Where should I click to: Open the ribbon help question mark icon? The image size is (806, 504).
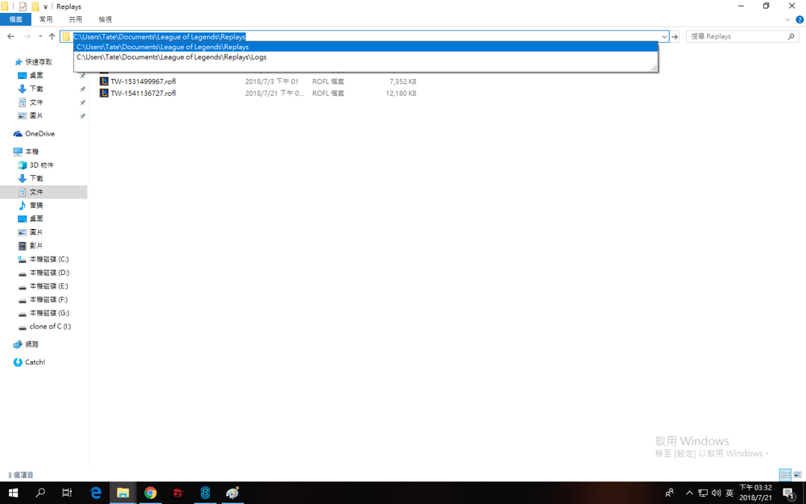(x=800, y=19)
